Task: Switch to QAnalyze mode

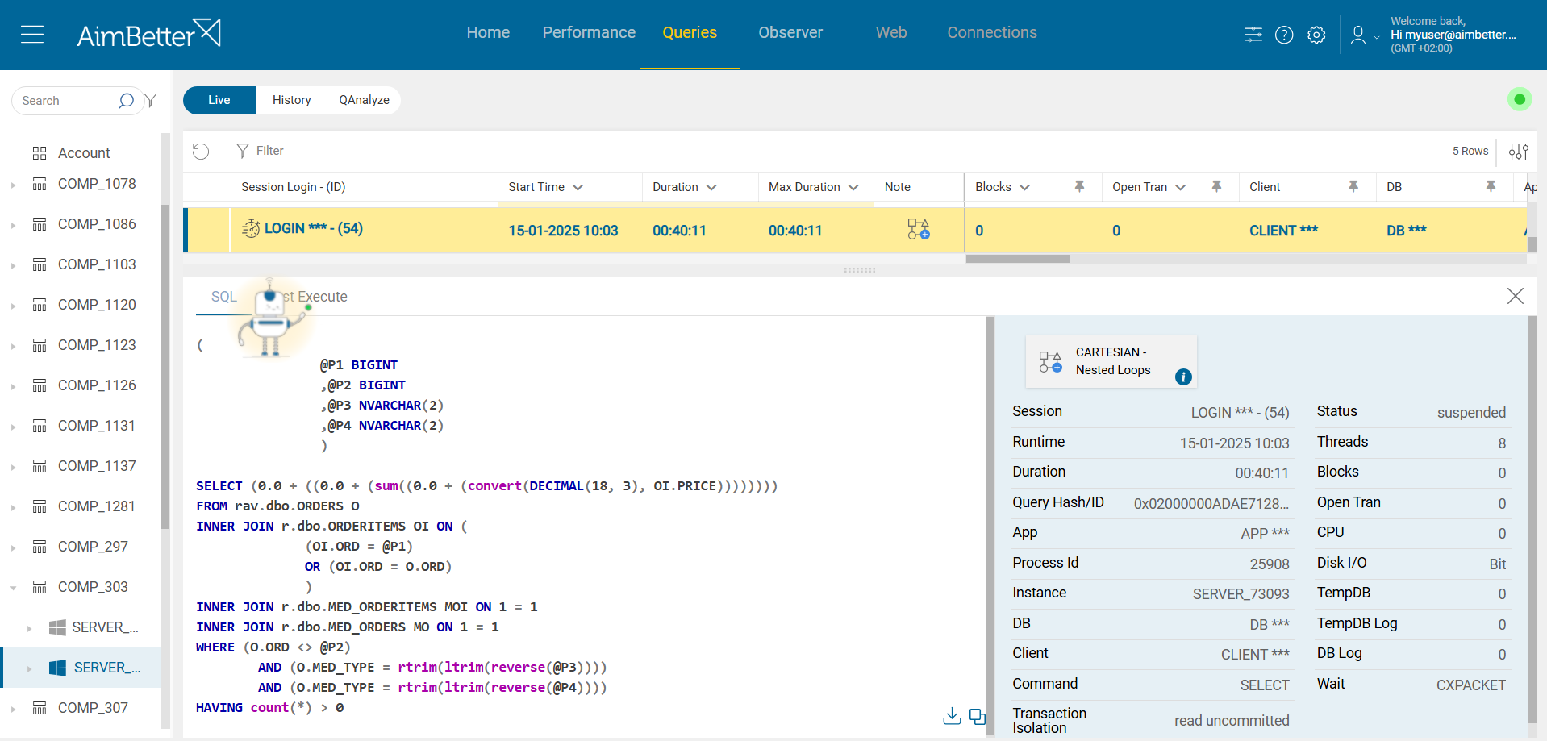Action: (365, 100)
